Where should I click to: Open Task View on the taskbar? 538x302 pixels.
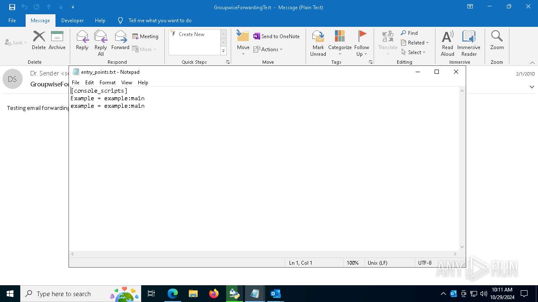click(x=151, y=294)
